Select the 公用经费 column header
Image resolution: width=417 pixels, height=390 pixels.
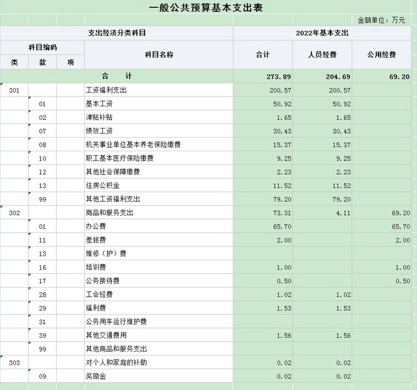(x=382, y=55)
